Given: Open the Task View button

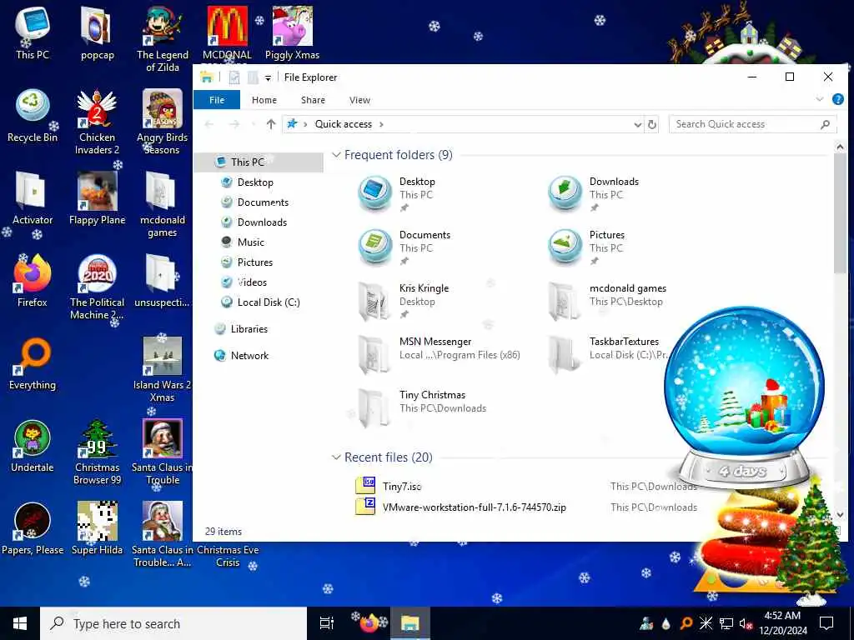Looking at the screenshot, I should [327, 623].
